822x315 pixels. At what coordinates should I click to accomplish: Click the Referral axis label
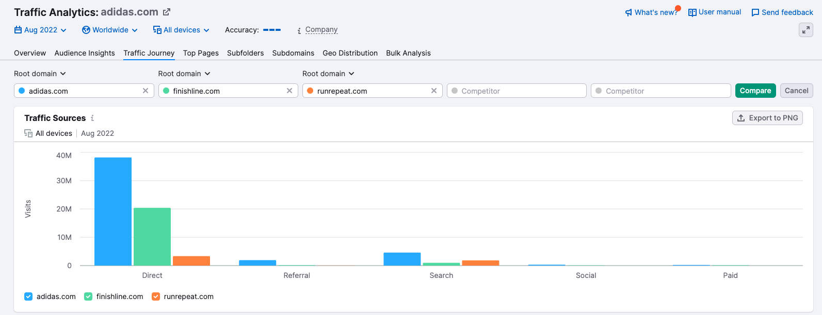[297, 275]
